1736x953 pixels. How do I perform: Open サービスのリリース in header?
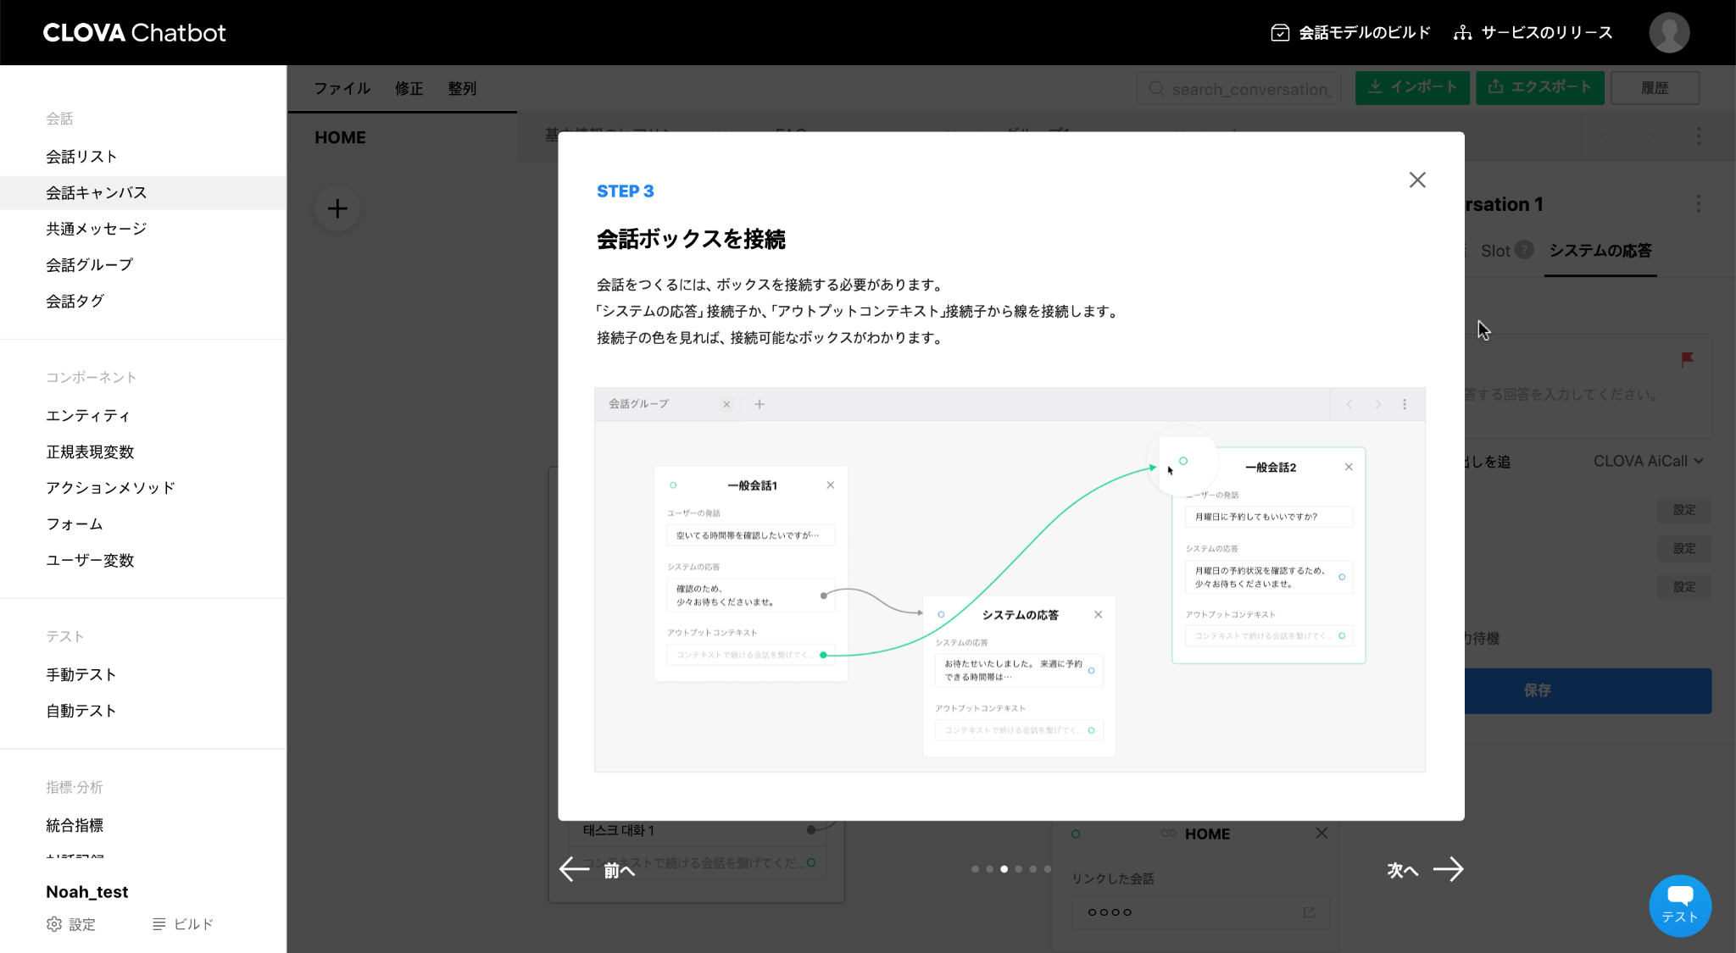point(1533,33)
